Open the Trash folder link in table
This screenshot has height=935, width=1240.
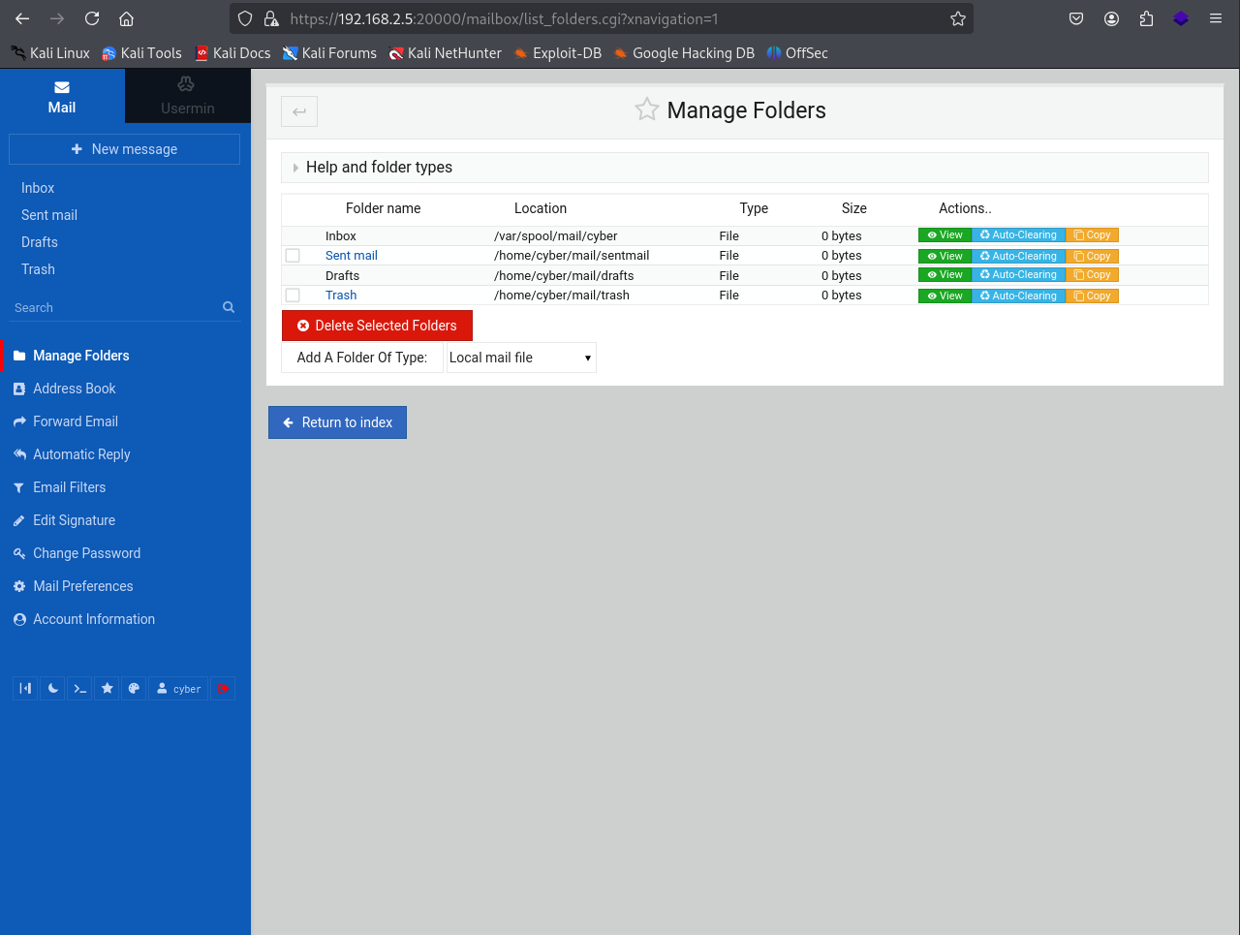(x=341, y=296)
